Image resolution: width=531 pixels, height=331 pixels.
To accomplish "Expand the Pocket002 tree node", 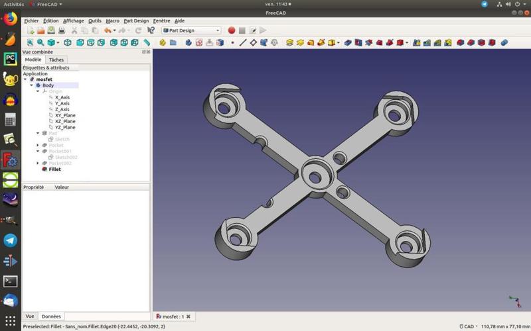I will point(38,163).
